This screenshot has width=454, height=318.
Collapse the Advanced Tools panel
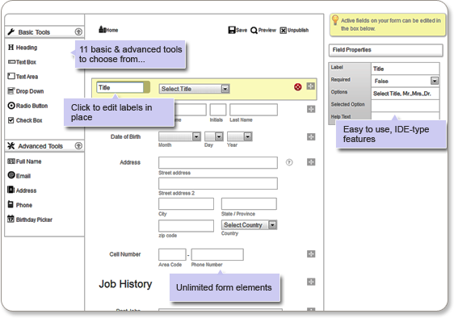(x=78, y=145)
